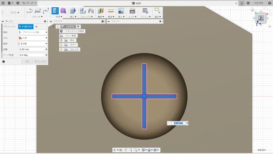Click the OK button in extrude dialog
Screen dimensions: 273x154
tap(27, 62)
